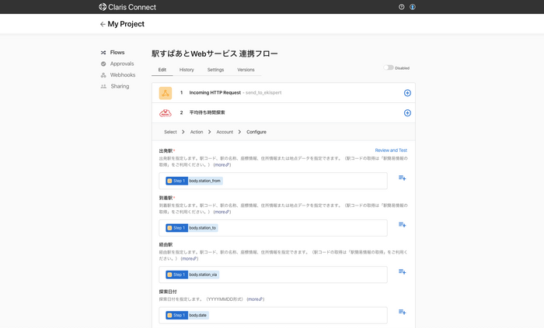Add a step after 平均待ち時間探索
Viewport: 544px width, 328px height.
tap(407, 113)
